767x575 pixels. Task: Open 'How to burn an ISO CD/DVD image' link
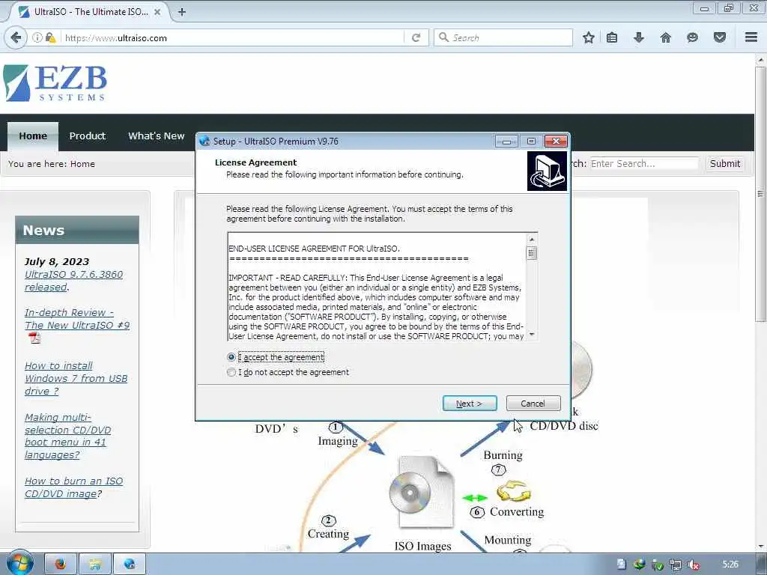click(x=73, y=487)
